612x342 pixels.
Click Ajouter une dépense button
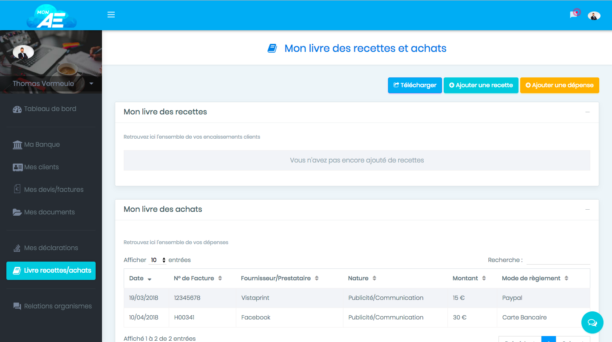coord(560,85)
